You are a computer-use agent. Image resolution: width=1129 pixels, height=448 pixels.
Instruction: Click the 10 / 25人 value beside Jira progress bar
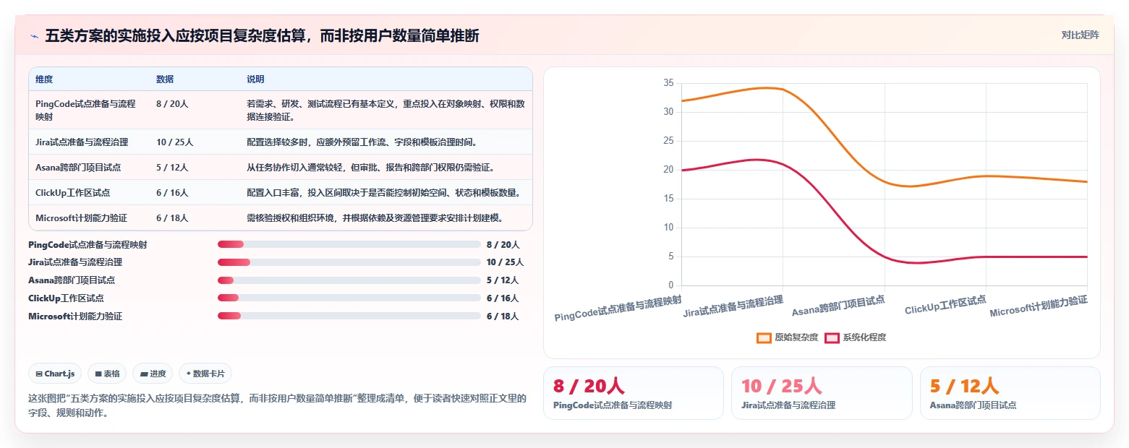505,262
